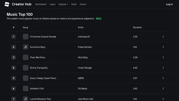179x101 pixels.
Task: Click the rank 4 number badge
Action: click(x=13, y=68)
